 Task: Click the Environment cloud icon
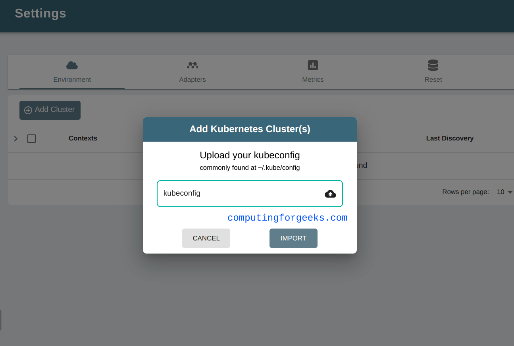point(72,65)
